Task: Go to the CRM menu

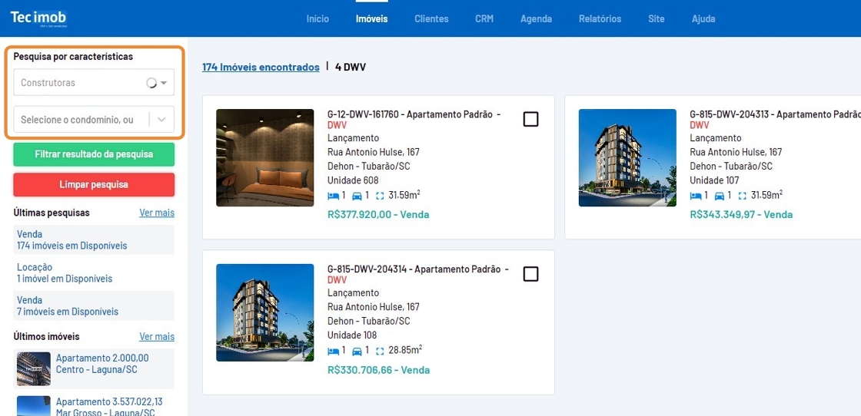Action: click(484, 18)
